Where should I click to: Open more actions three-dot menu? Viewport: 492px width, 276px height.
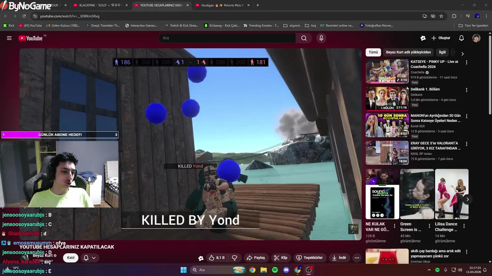pyautogui.click(x=357, y=258)
